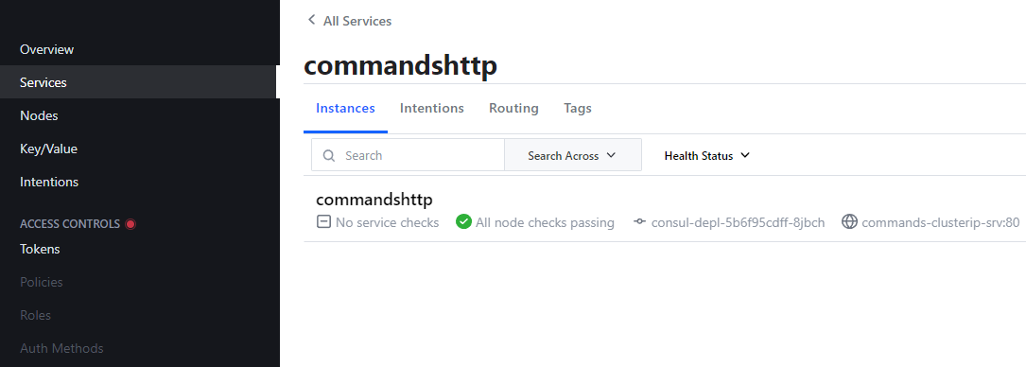Viewport: 1026px width, 367px height.
Task: Select the Tags tab
Action: tap(578, 108)
